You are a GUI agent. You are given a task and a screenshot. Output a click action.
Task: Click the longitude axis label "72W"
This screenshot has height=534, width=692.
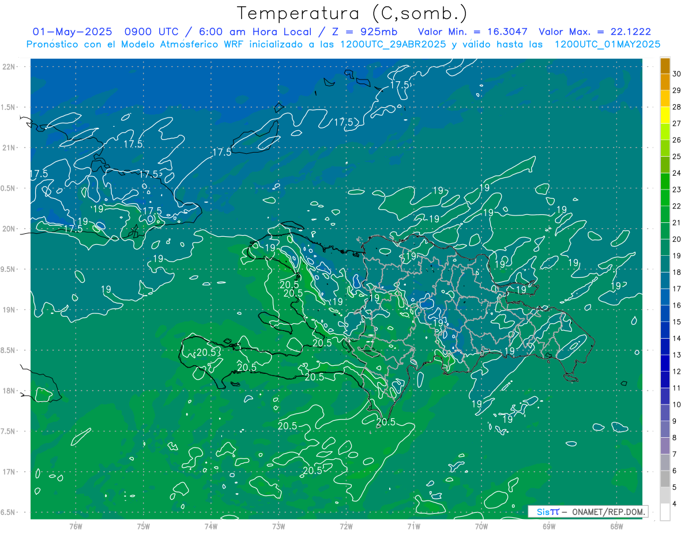346,526
